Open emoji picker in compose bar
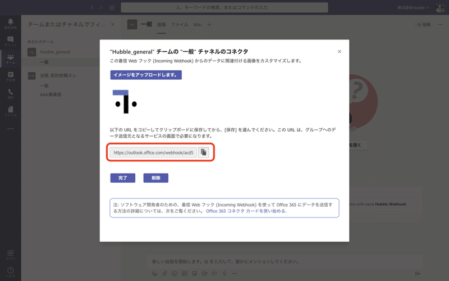Viewport: 449px width, 281px height. 175,274
